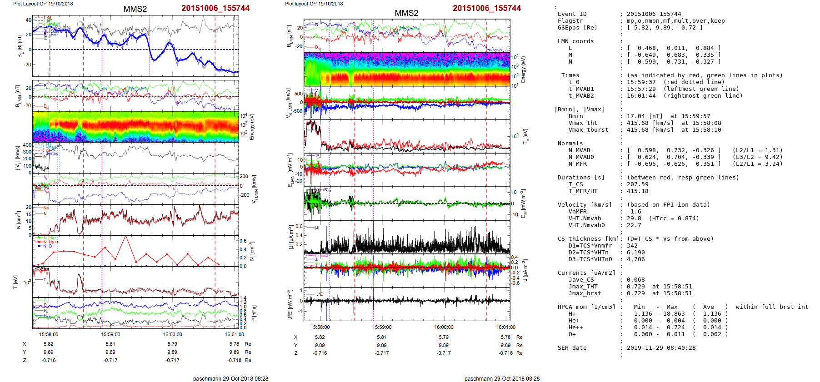Image resolution: width=820 pixels, height=382 pixels.
Task: Click the 'Jmax_THT' row label
Action: (x=583, y=287)
